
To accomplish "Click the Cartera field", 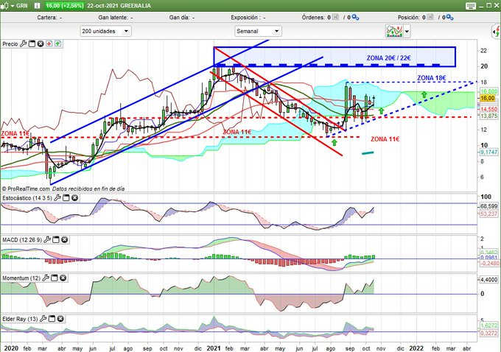I will click(49, 17).
